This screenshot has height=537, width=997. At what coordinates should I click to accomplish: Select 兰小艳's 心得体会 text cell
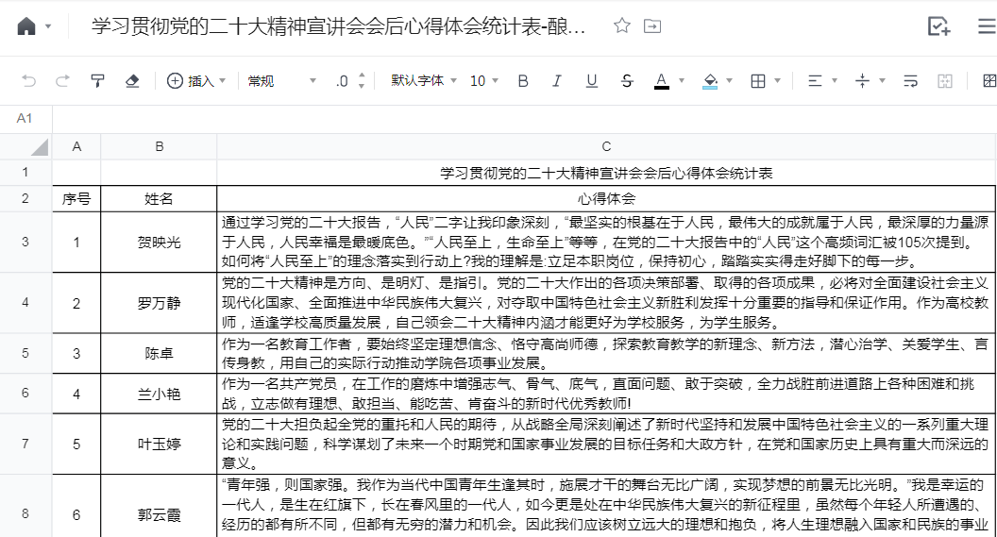click(x=606, y=394)
